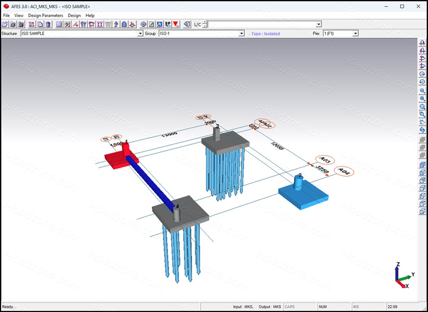This screenshot has height=312, width=428.
Task: Click the 'Type : Isolated' label
Action: (x=264, y=34)
